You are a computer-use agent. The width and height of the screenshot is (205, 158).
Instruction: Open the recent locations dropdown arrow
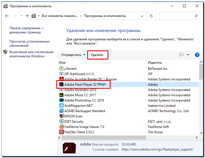click(x=21, y=16)
